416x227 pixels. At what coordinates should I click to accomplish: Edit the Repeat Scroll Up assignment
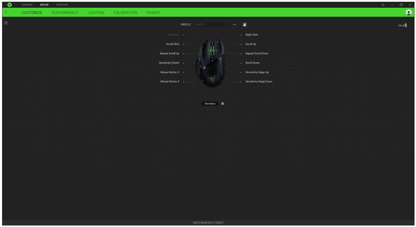(x=169, y=53)
